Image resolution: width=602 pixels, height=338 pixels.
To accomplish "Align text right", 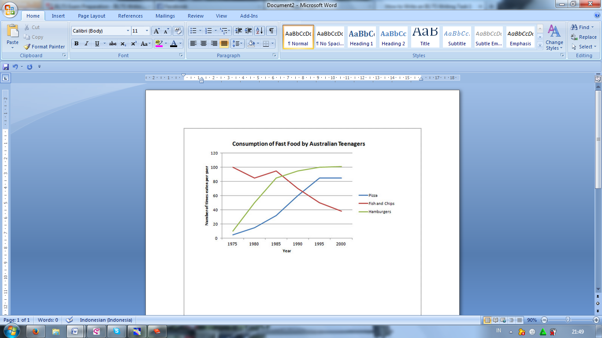I will [x=214, y=44].
